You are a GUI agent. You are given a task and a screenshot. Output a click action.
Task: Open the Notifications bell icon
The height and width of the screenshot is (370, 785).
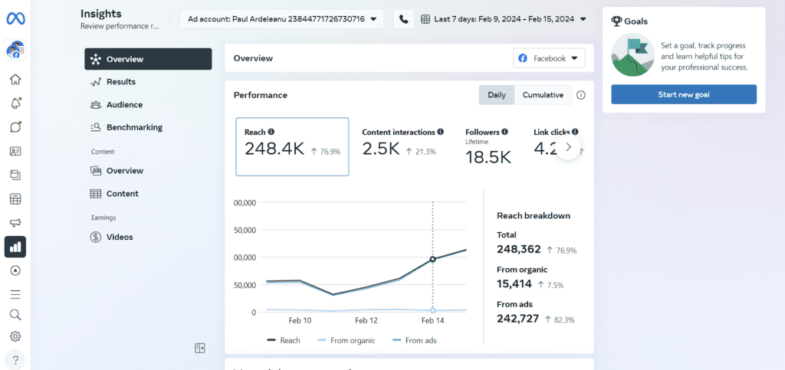(15, 103)
